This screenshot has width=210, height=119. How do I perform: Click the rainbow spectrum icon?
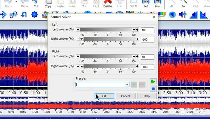pos(162,14)
